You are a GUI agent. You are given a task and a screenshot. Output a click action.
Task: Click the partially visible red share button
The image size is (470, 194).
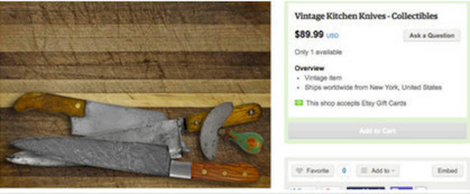click(332, 189)
